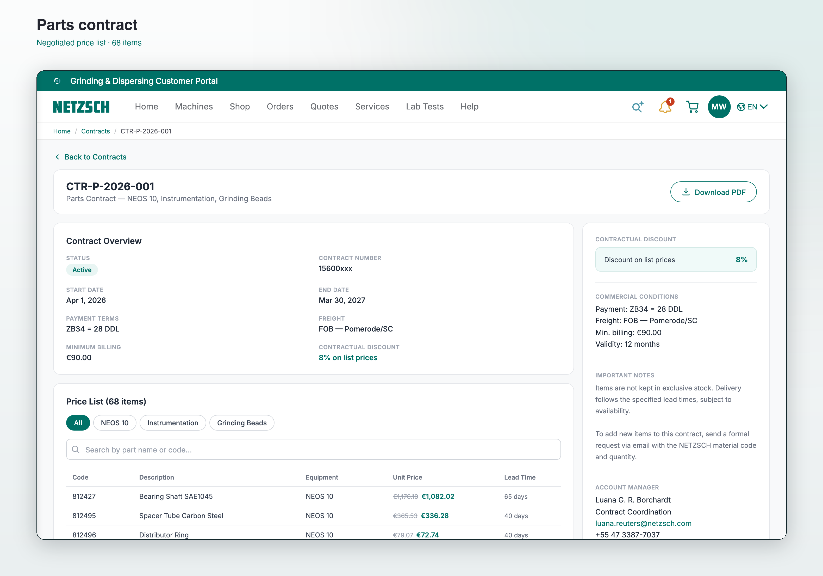823x576 pixels.
Task: Click the Code column header
Action: pos(80,477)
